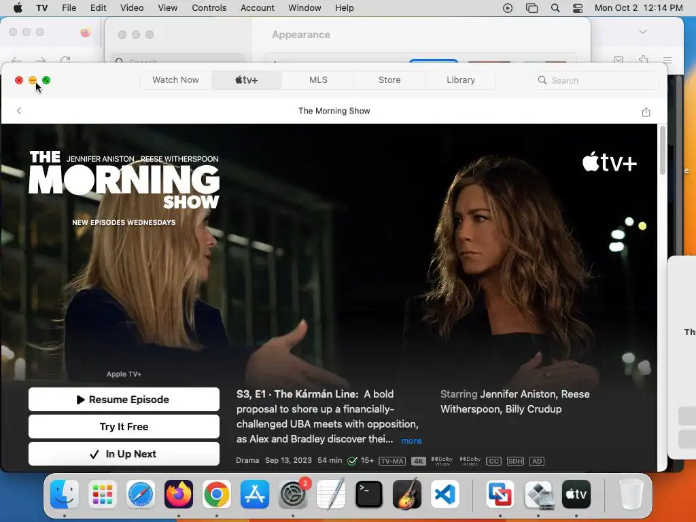
Task: Toggle the In Up Next button
Action: click(124, 453)
